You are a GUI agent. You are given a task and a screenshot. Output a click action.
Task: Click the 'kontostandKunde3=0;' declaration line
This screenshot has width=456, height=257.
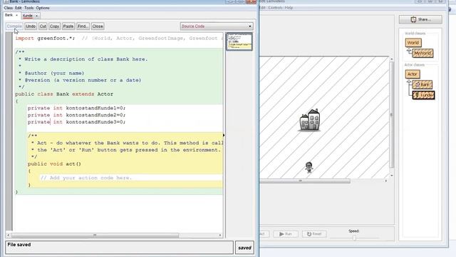[77, 122]
